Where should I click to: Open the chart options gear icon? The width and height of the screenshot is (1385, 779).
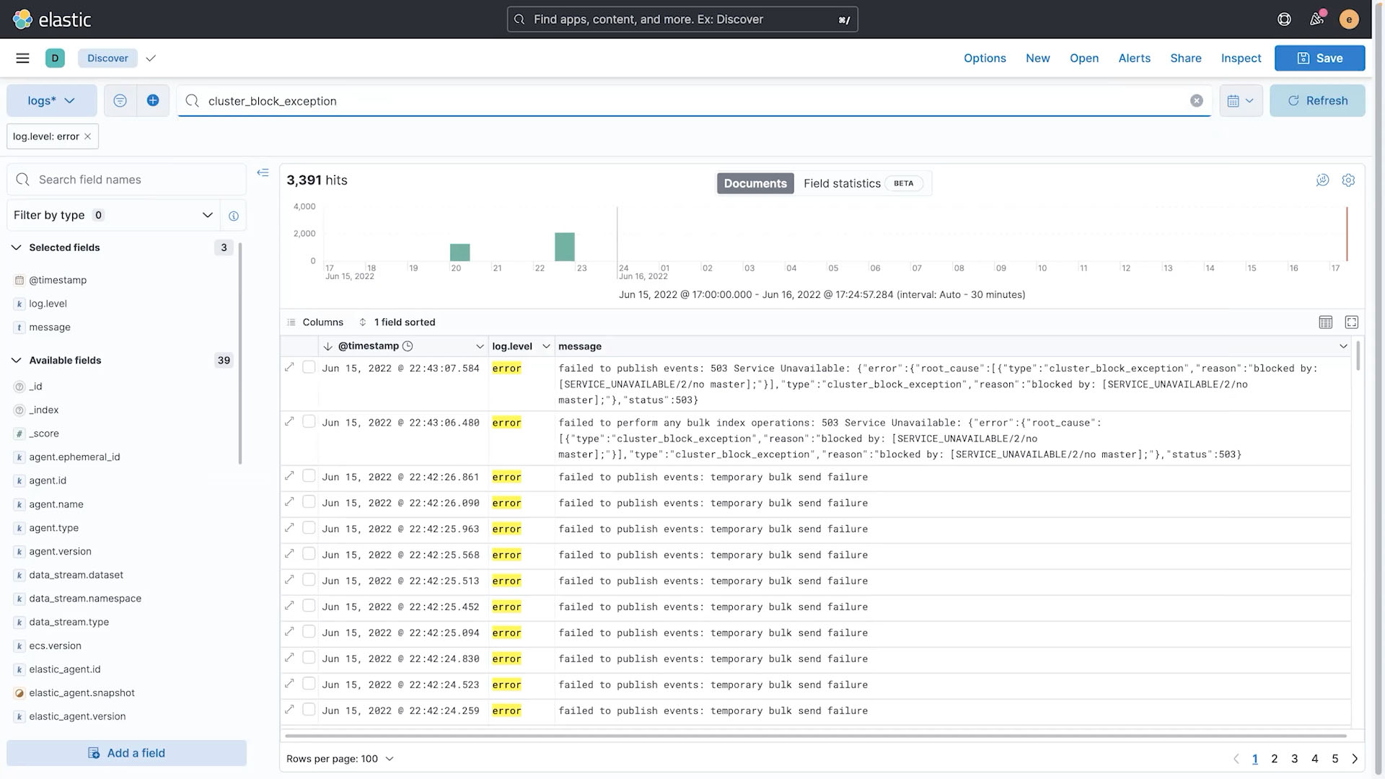pos(1348,180)
